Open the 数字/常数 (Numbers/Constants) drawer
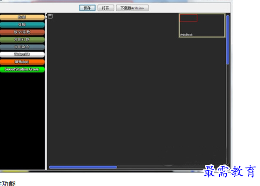This screenshot has height=186, width=260. (22, 32)
